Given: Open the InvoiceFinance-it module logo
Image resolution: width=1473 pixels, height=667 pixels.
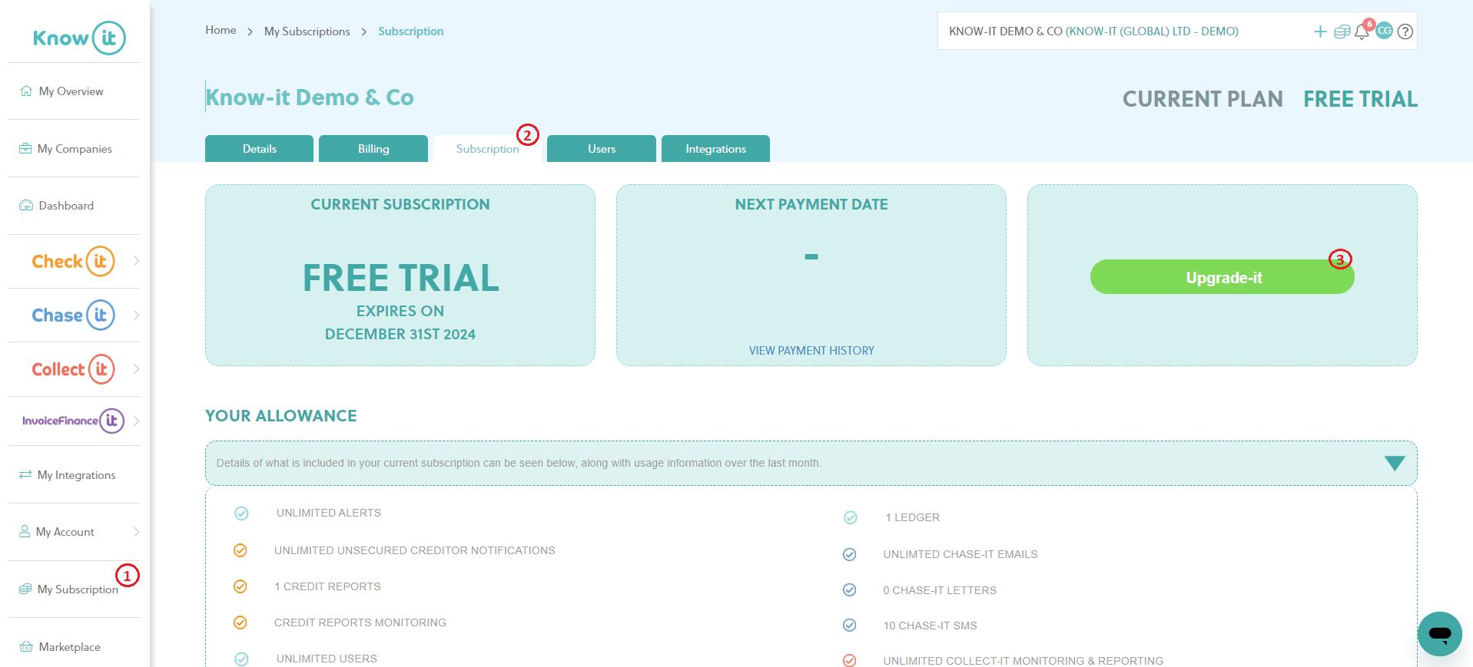Looking at the screenshot, I should 73,421.
